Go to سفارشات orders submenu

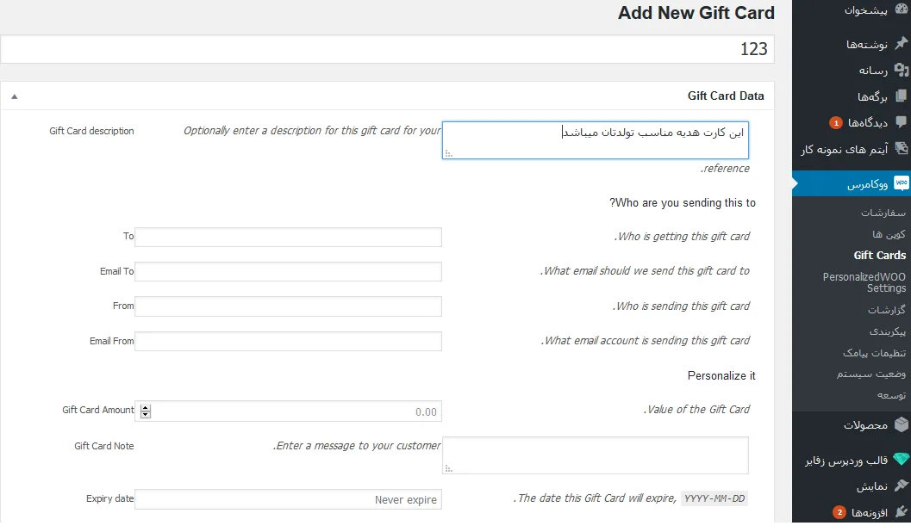click(x=883, y=213)
